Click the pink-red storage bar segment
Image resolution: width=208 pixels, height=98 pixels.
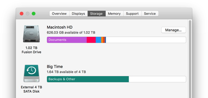click(91, 40)
